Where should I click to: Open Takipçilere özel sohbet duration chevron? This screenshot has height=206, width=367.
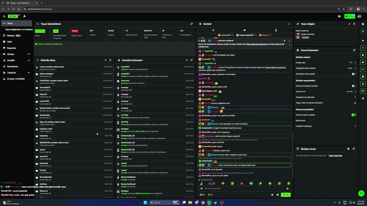click(355, 68)
